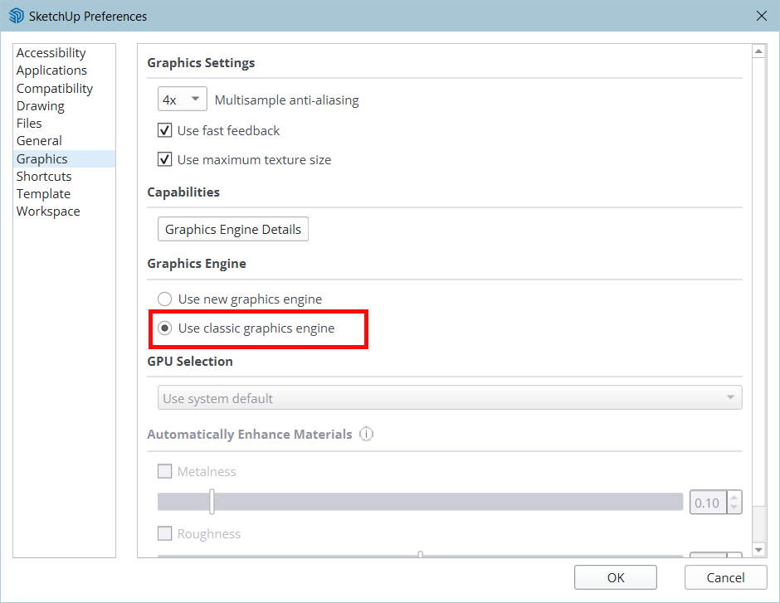Click the scrollbar down arrow

point(758,549)
